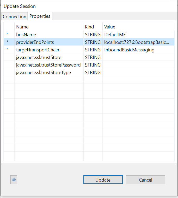Click the empty javax.net.ssl.trustStore value cell
178x198 pixels.
click(x=138, y=57)
